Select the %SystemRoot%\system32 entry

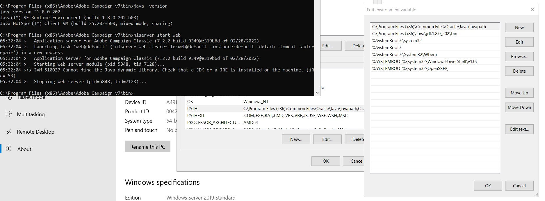coord(435,41)
